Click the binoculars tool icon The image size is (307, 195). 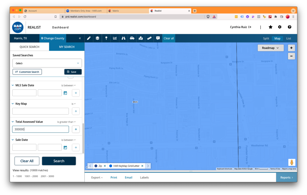123,38
